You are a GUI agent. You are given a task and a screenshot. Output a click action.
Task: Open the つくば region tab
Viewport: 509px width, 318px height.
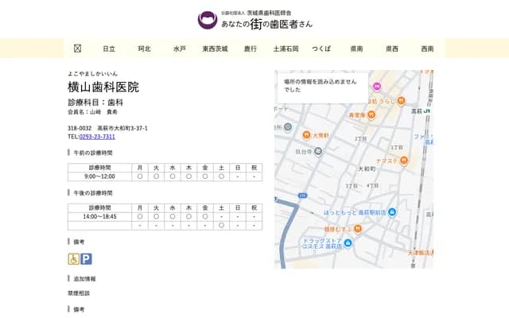pyautogui.click(x=321, y=48)
